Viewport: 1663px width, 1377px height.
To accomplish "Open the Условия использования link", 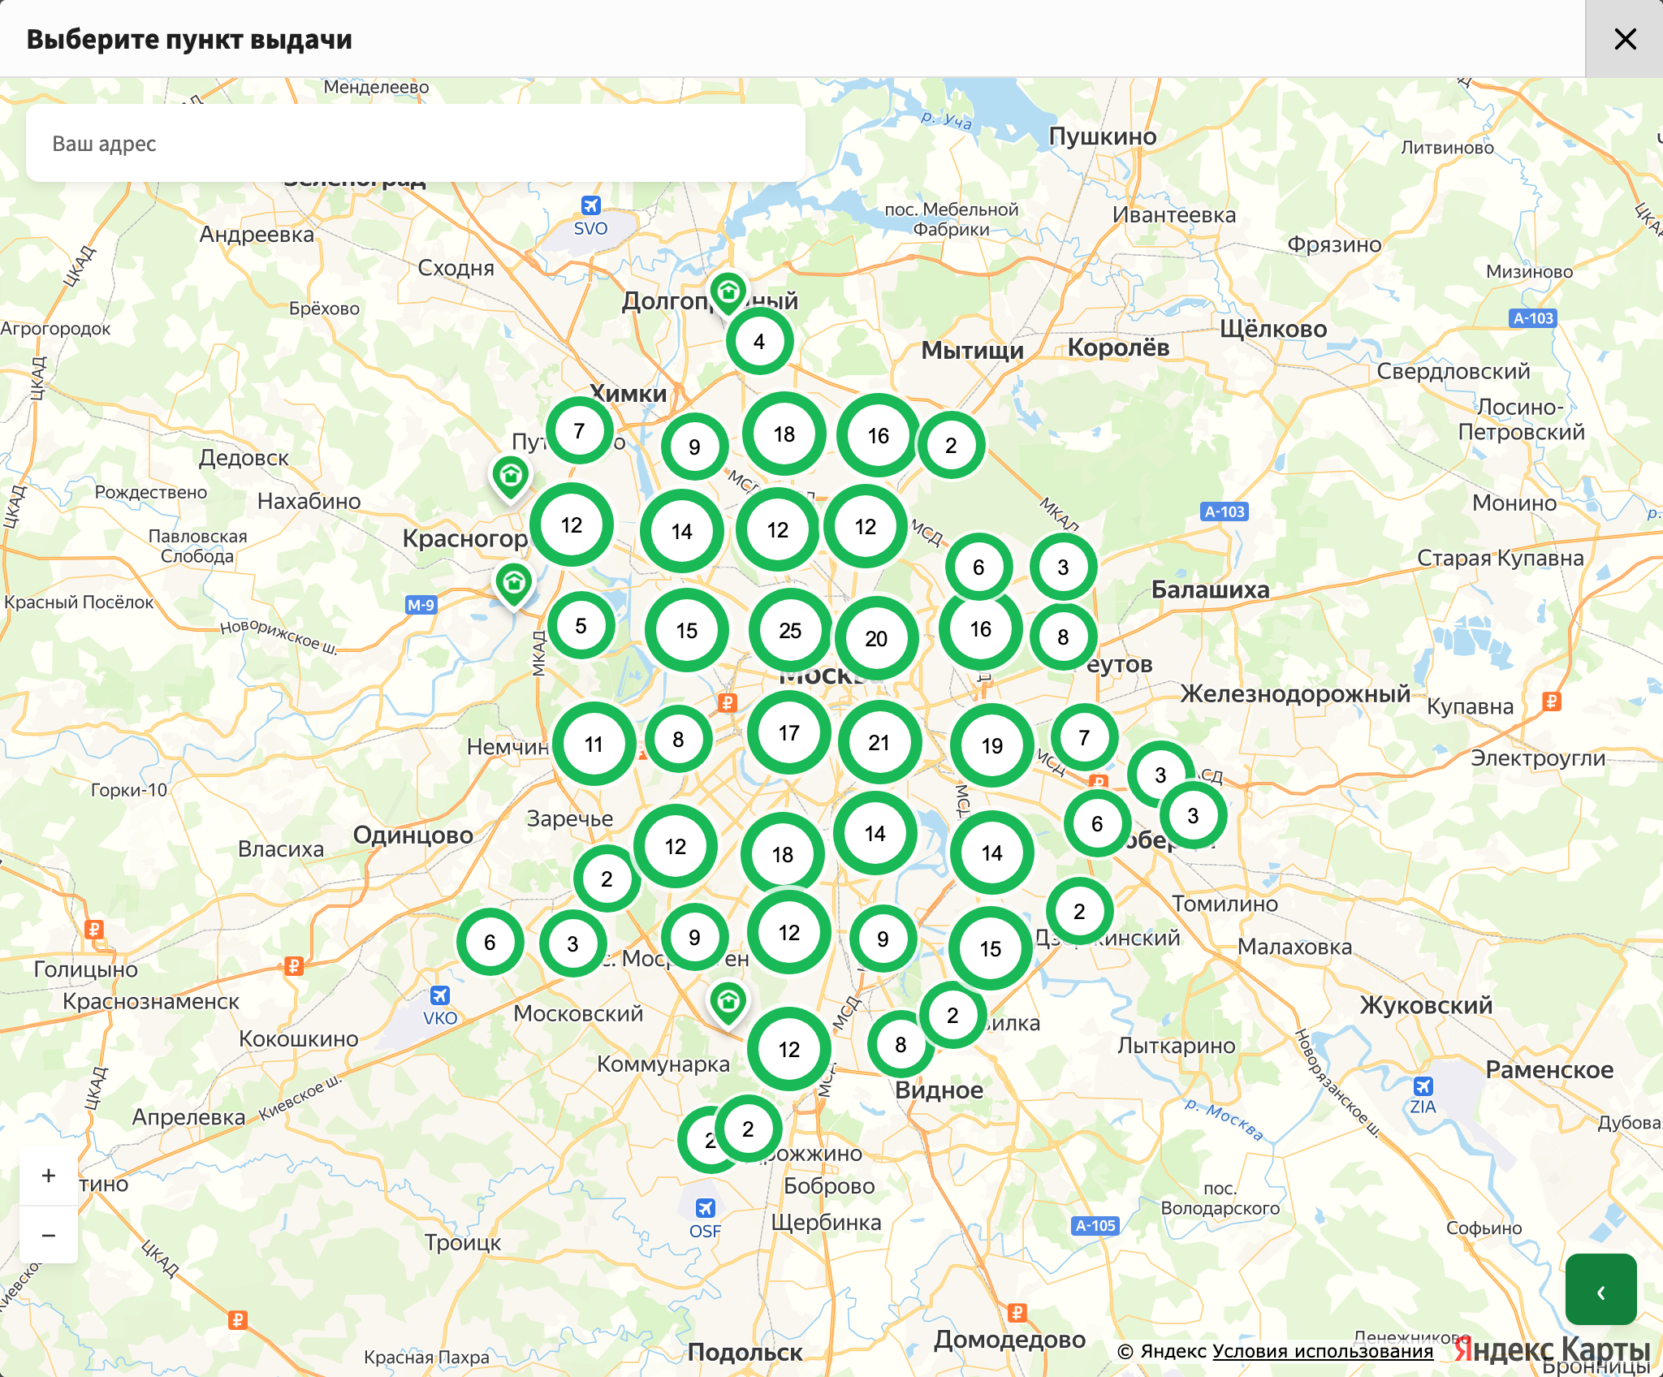I will (1323, 1351).
